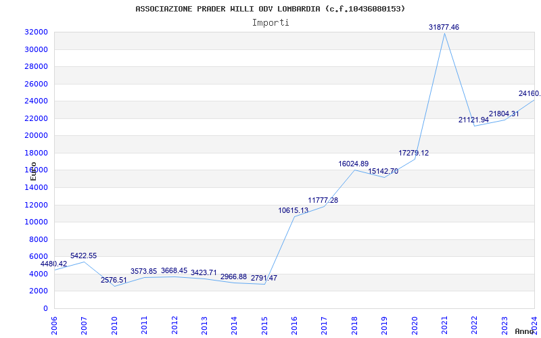Click the data label 5422.55
Screen dimensions: 541x338
pyautogui.click(x=83, y=256)
